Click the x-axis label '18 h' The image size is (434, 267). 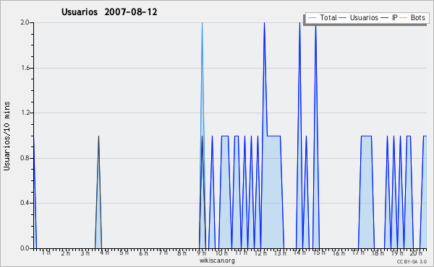coord(378,253)
